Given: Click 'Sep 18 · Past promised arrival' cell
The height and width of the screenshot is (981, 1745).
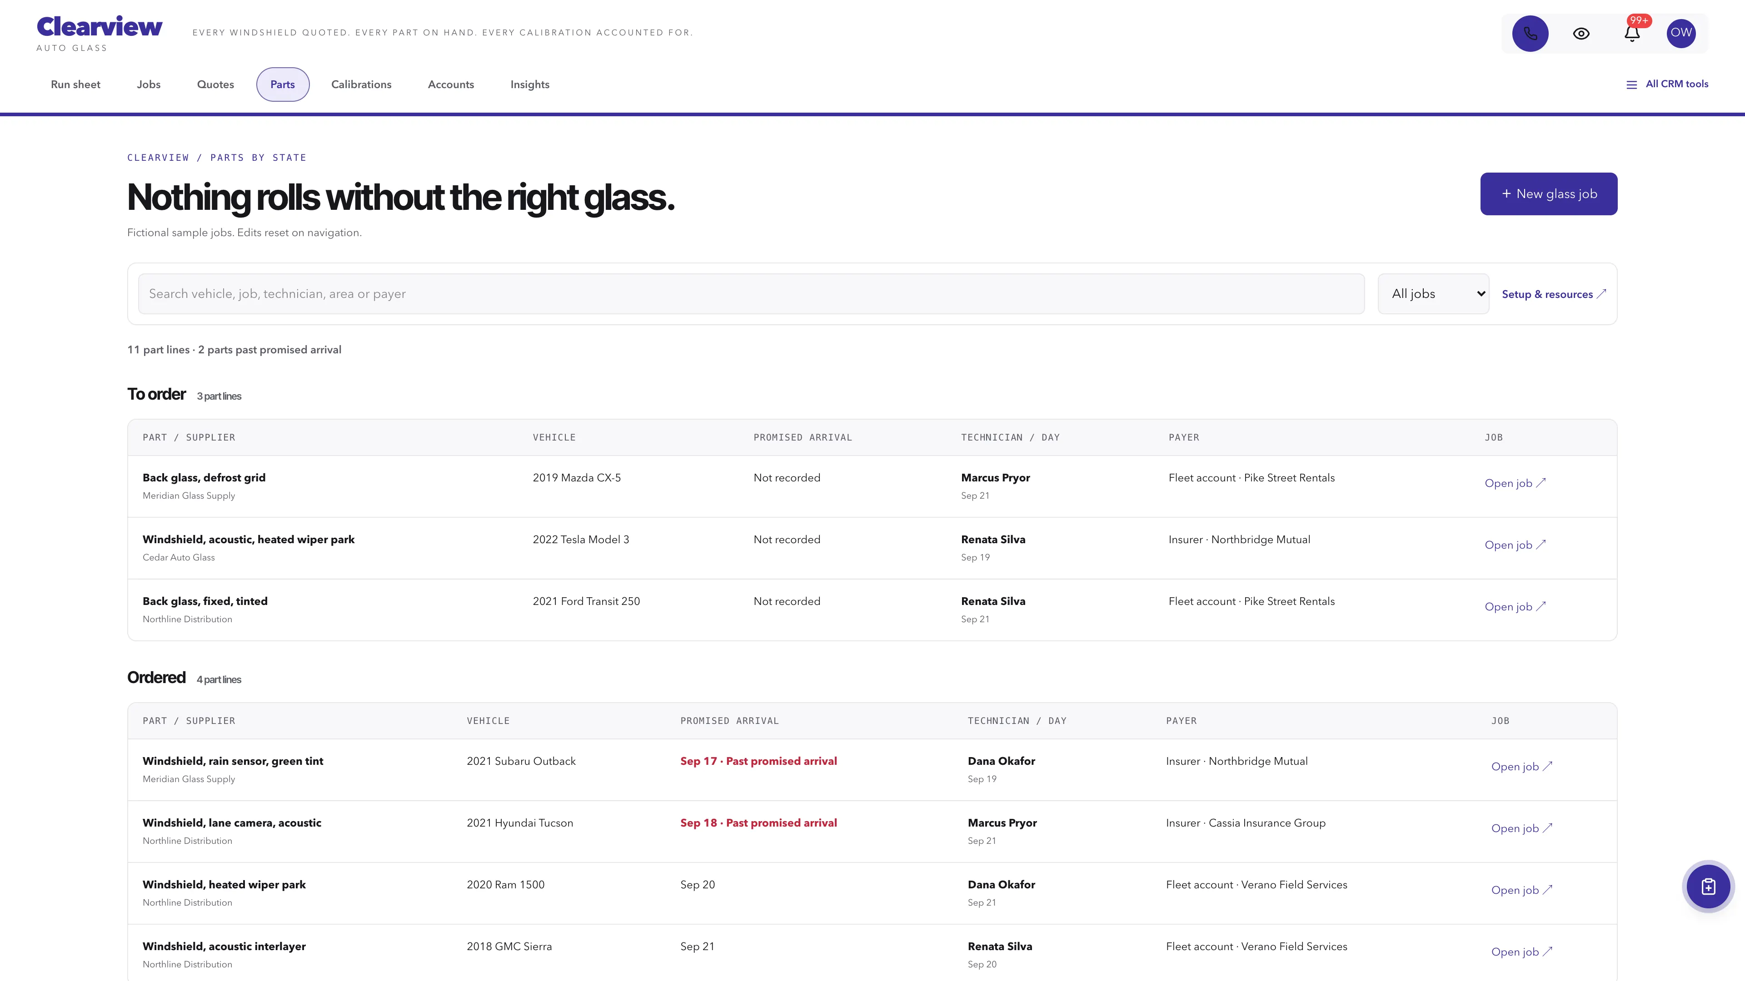Looking at the screenshot, I should pos(759,822).
